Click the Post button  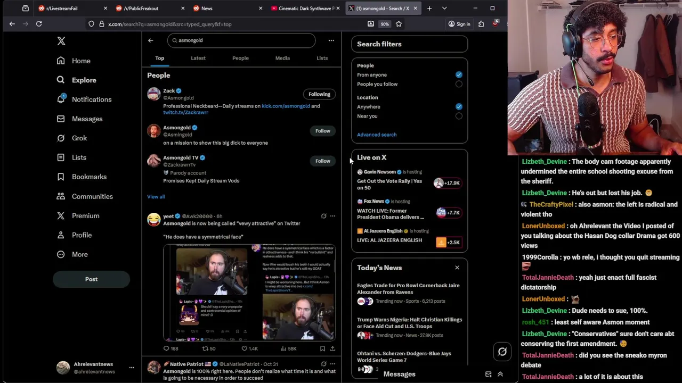[x=91, y=279]
